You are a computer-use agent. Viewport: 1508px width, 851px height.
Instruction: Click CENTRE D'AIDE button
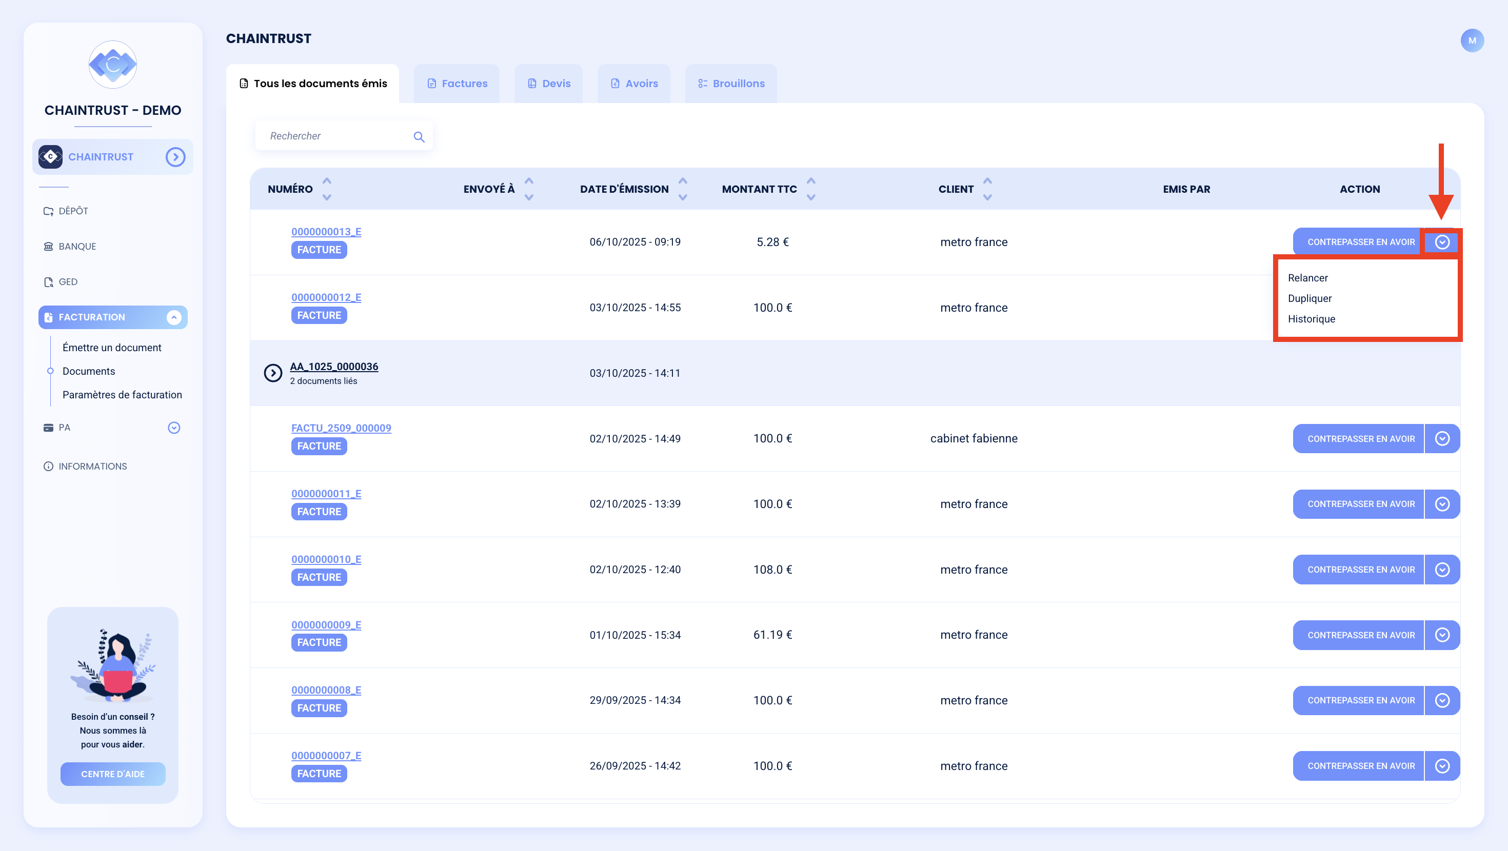coord(112,774)
